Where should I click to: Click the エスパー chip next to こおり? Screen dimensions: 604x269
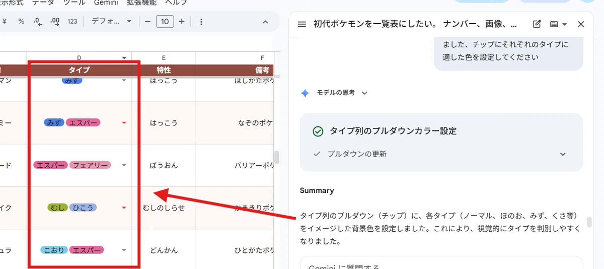point(87,249)
